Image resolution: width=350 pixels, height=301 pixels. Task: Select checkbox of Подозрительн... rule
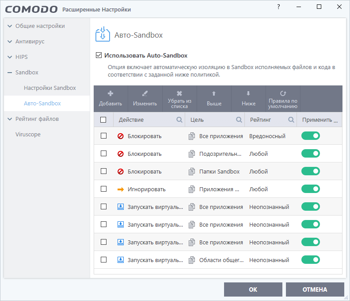(103, 154)
